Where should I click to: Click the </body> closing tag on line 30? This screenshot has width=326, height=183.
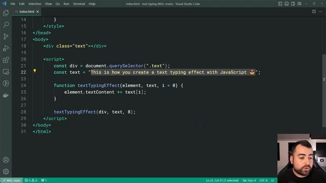42,125
